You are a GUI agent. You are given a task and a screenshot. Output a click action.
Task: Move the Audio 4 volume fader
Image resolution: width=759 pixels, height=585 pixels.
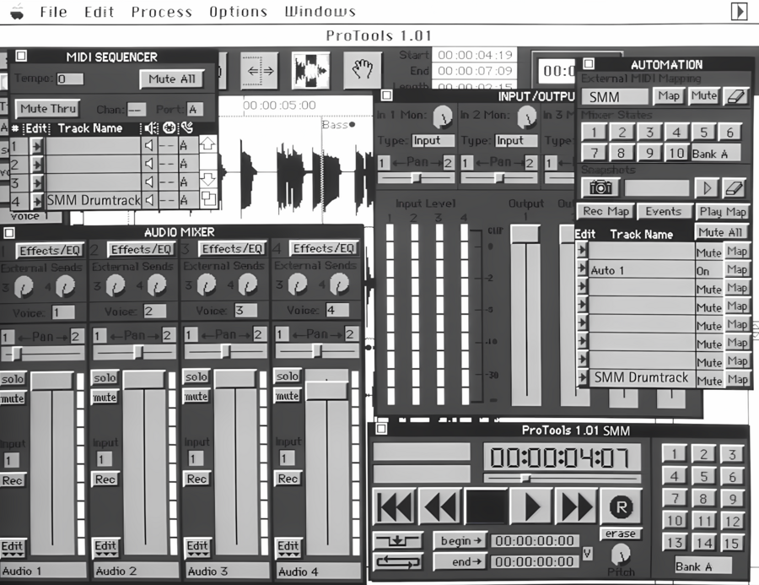(x=326, y=390)
